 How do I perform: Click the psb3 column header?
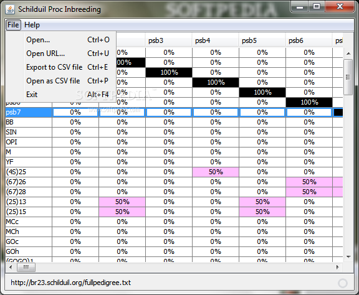click(x=168, y=40)
